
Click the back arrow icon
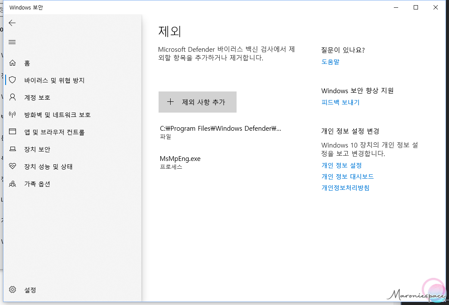tap(12, 23)
